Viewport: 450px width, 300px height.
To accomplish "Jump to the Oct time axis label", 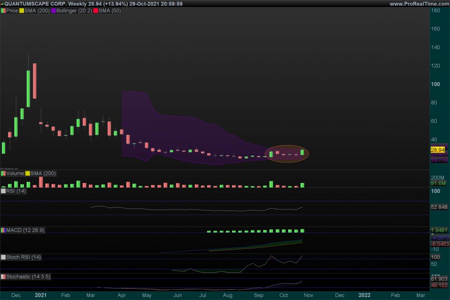I will [x=283, y=295].
